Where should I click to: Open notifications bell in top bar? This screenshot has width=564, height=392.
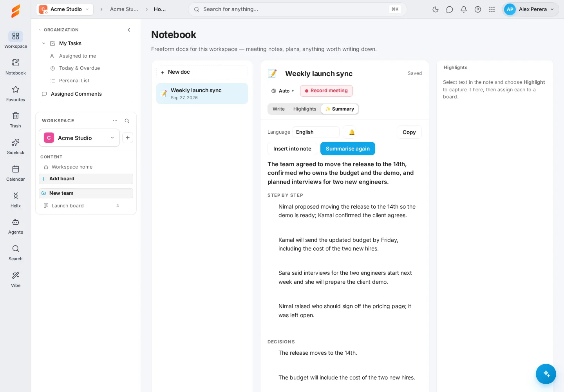coord(464,9)
